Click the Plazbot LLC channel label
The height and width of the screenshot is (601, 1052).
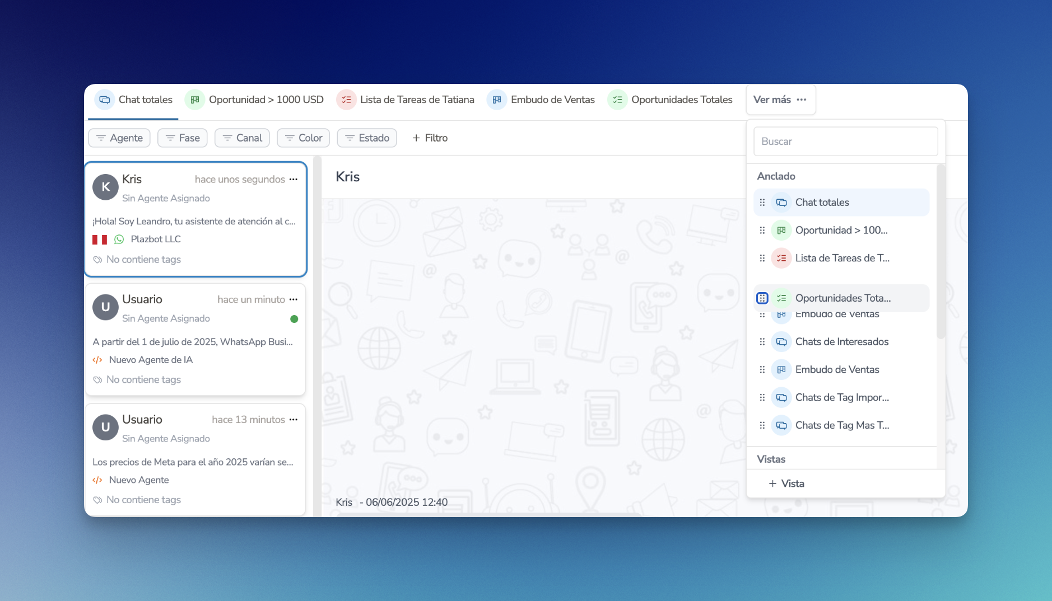[156, 240]
